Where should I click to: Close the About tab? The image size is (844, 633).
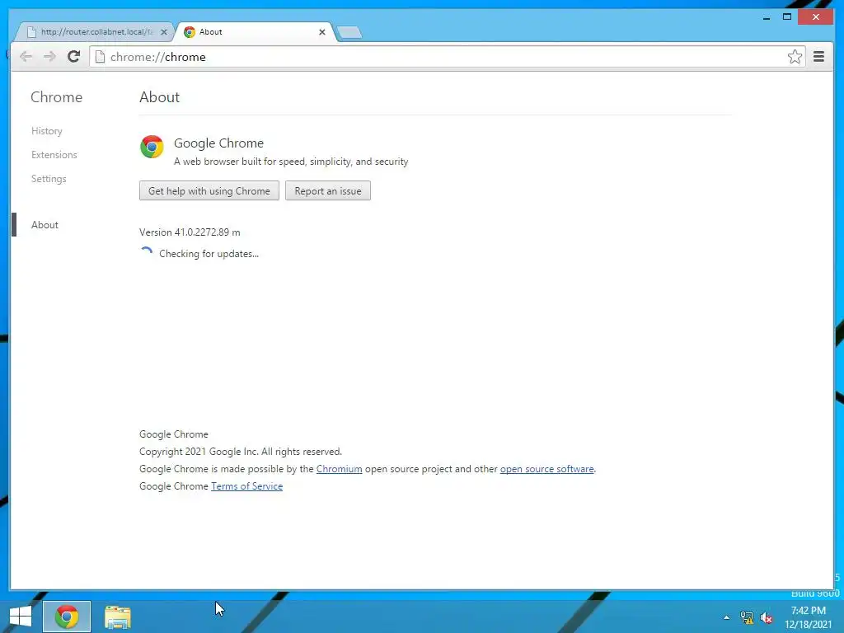[322, 32]
